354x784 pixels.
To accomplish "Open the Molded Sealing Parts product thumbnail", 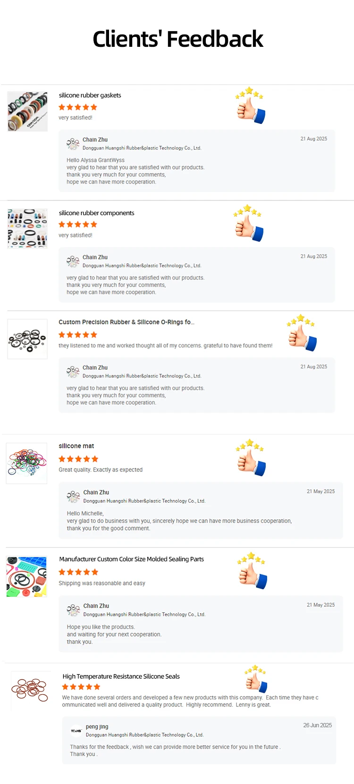I will point(26,576).
